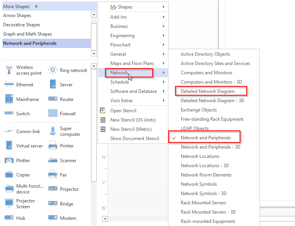Pick the Mainframe shape icon
Screen dimensions: 295x226
click(x=9, y=99)
